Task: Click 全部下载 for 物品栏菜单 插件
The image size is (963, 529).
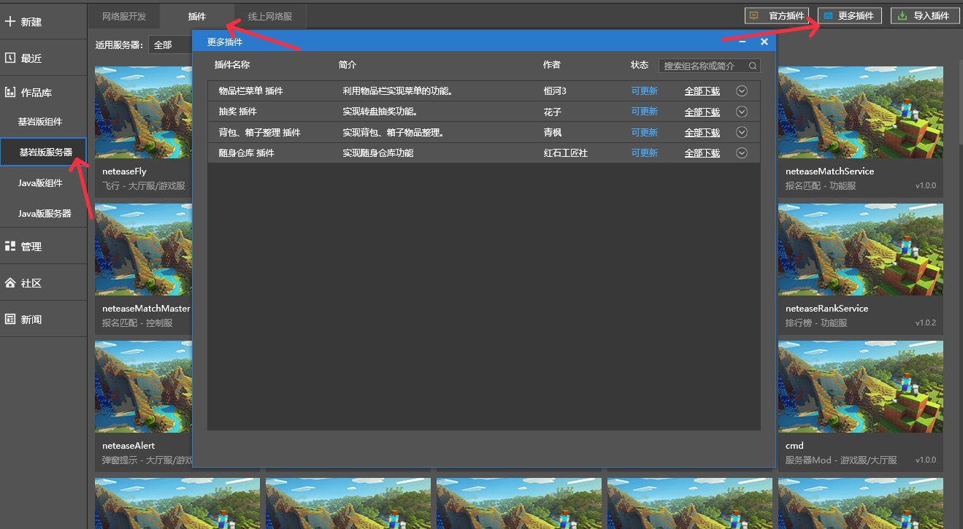Action: coord(702,91)
